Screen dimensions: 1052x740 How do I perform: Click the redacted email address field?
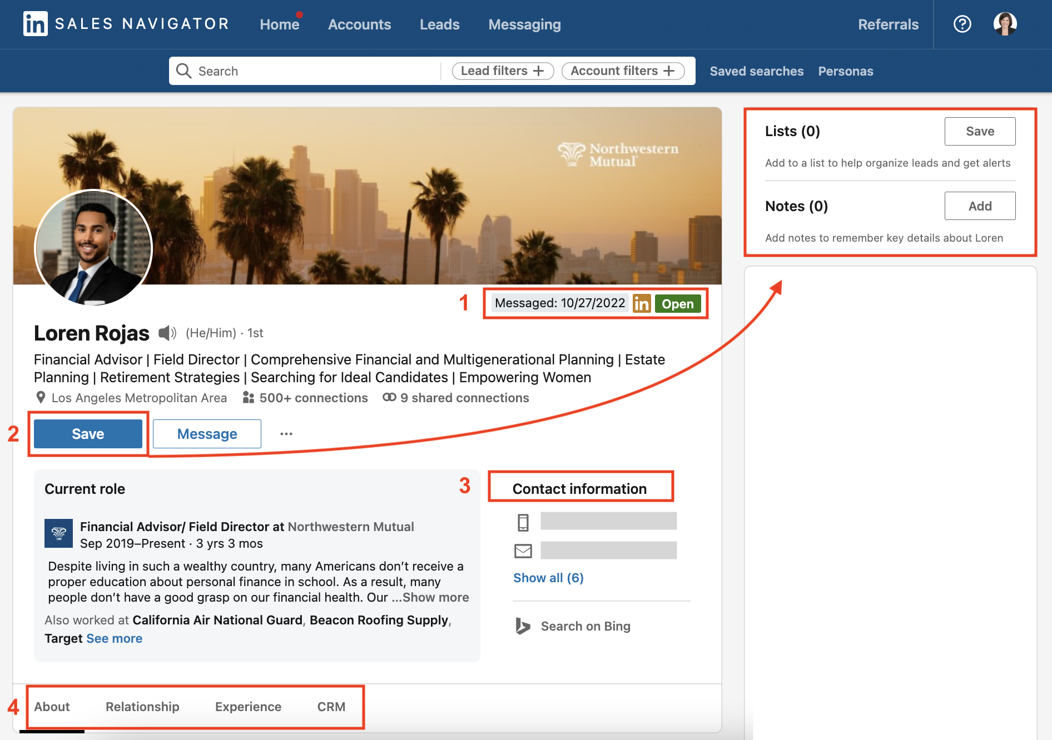(x=608, y=550)
